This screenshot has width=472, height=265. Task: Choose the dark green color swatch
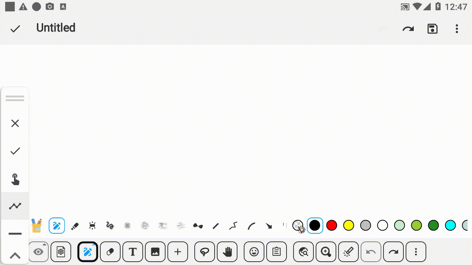click(x=434, y=226)
